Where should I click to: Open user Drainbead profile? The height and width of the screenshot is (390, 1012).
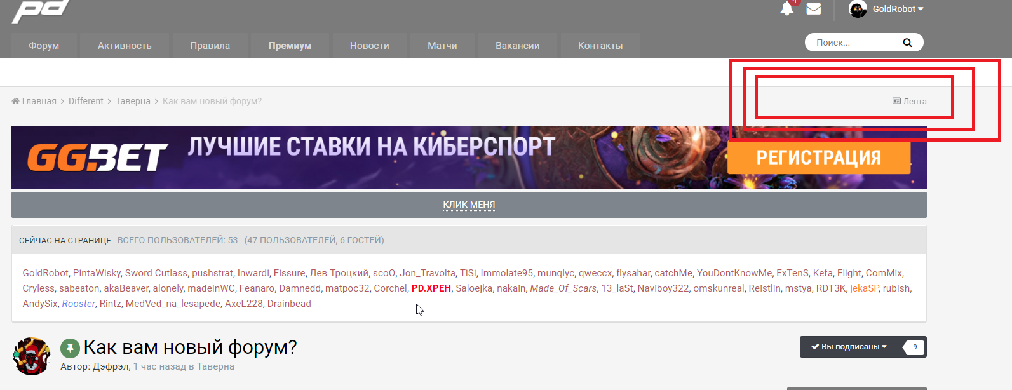(x=289, y=304)
